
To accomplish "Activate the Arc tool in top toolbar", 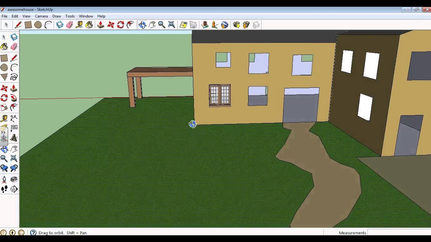I will (48, 25).
